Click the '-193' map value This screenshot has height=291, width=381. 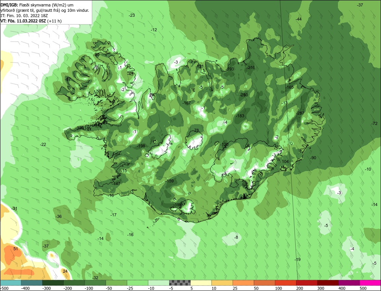point(230,69)
